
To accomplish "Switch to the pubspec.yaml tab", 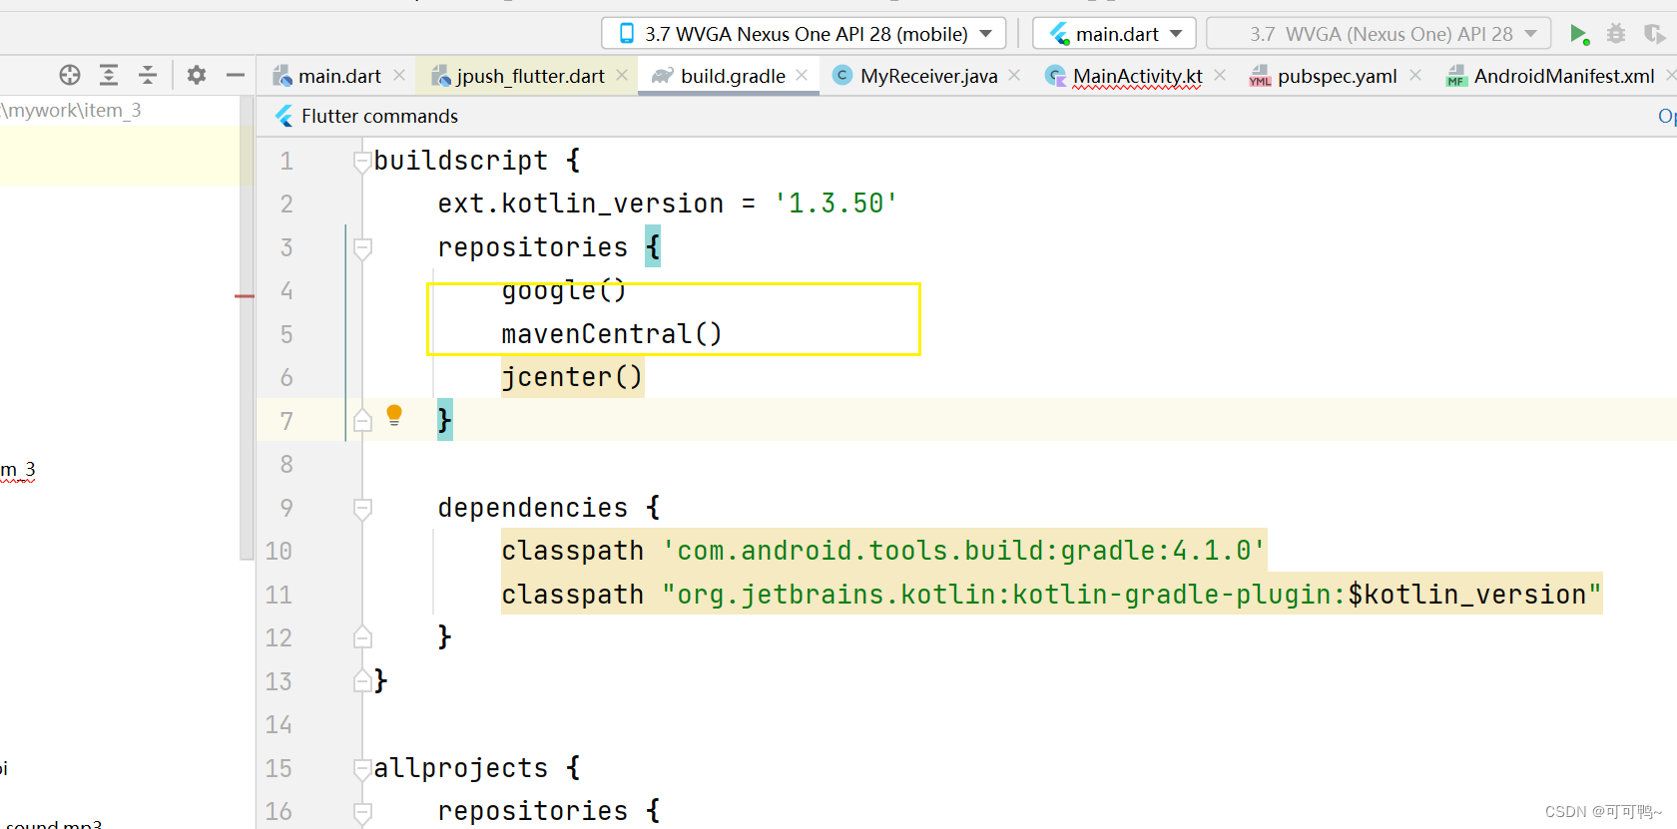I will [1336, 76].
